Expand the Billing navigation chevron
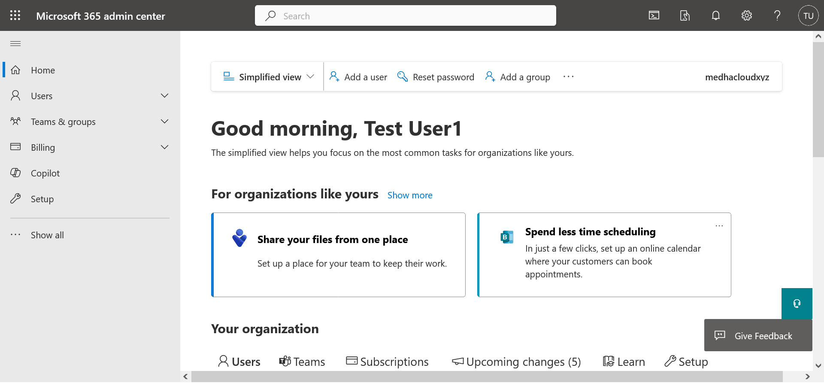This screenshot has width=824, height=383. point(164,147)
